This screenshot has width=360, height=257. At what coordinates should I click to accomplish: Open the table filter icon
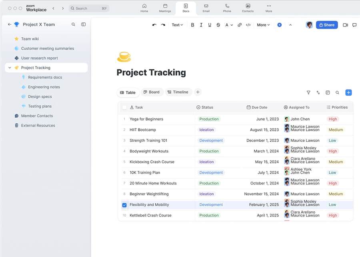point(308,92)
